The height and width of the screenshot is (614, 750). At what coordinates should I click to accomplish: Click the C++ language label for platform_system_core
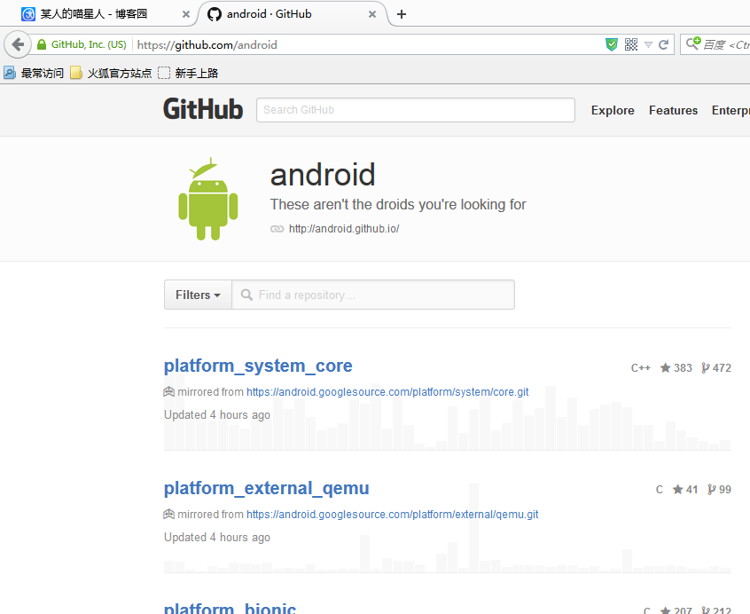640,367
